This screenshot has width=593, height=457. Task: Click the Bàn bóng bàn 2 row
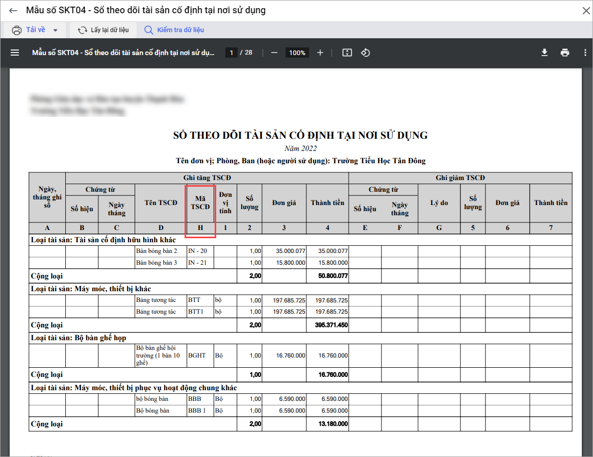[157, 251]
